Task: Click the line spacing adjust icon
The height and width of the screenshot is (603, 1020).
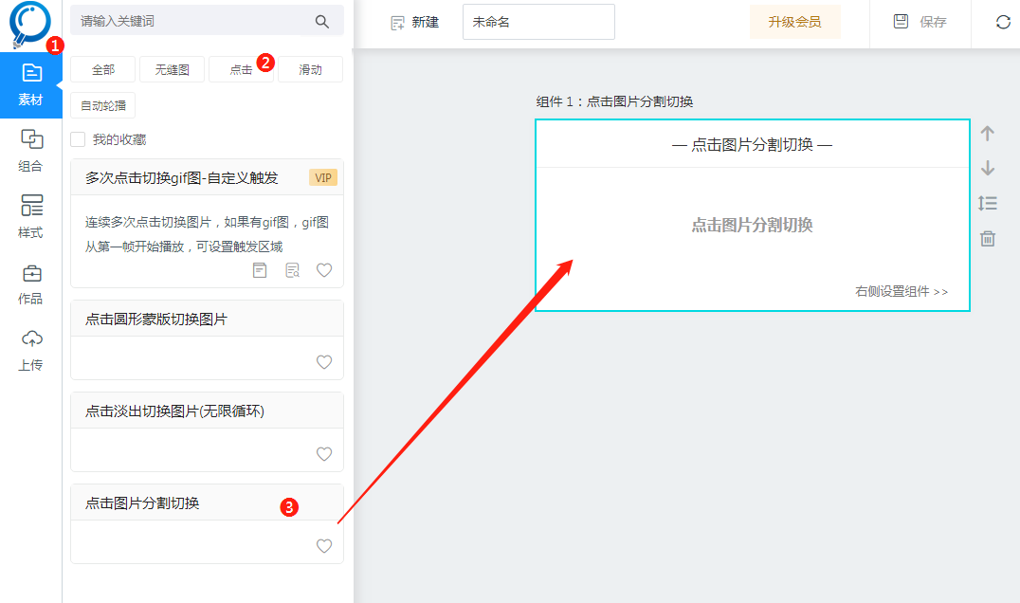Action: pyautogui.click(x=988, y=203)
